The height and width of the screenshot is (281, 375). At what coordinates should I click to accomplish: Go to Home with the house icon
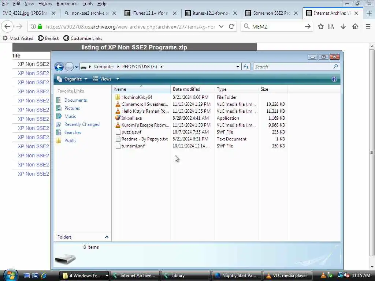tap(355, 26)
